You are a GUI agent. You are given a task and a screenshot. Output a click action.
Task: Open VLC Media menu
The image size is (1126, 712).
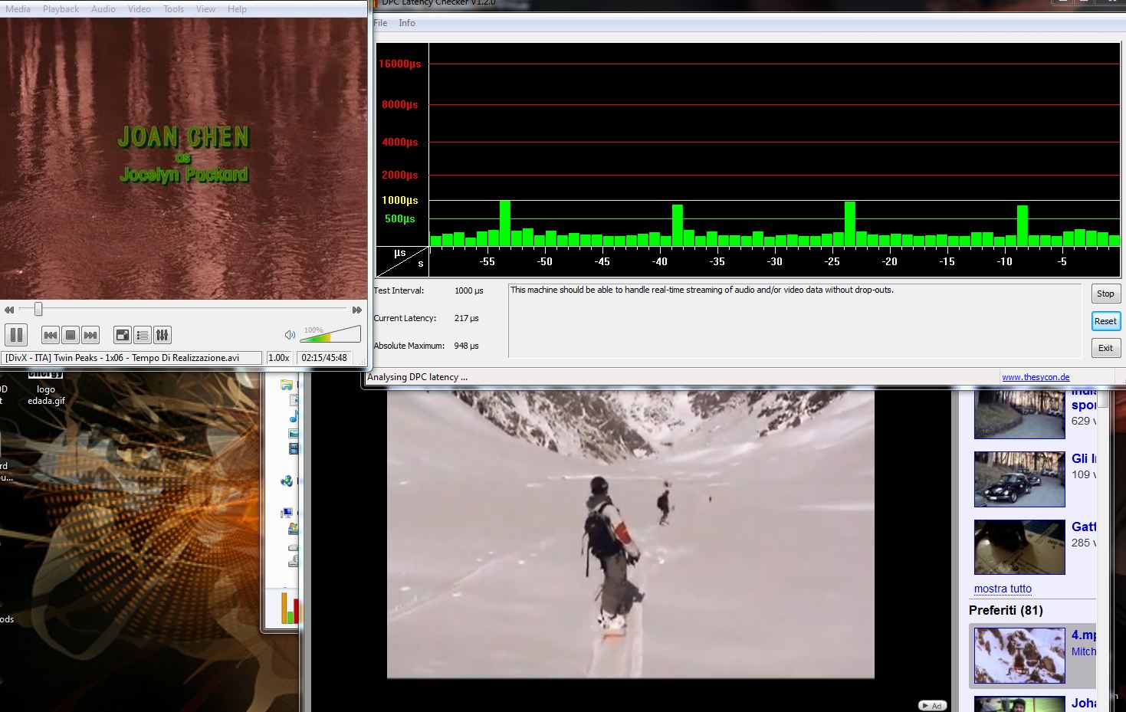click(18, 9)
